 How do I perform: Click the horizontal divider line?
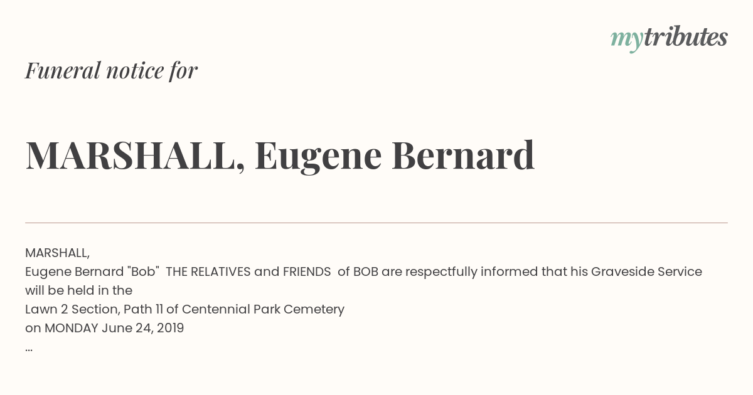coord(376,223)
